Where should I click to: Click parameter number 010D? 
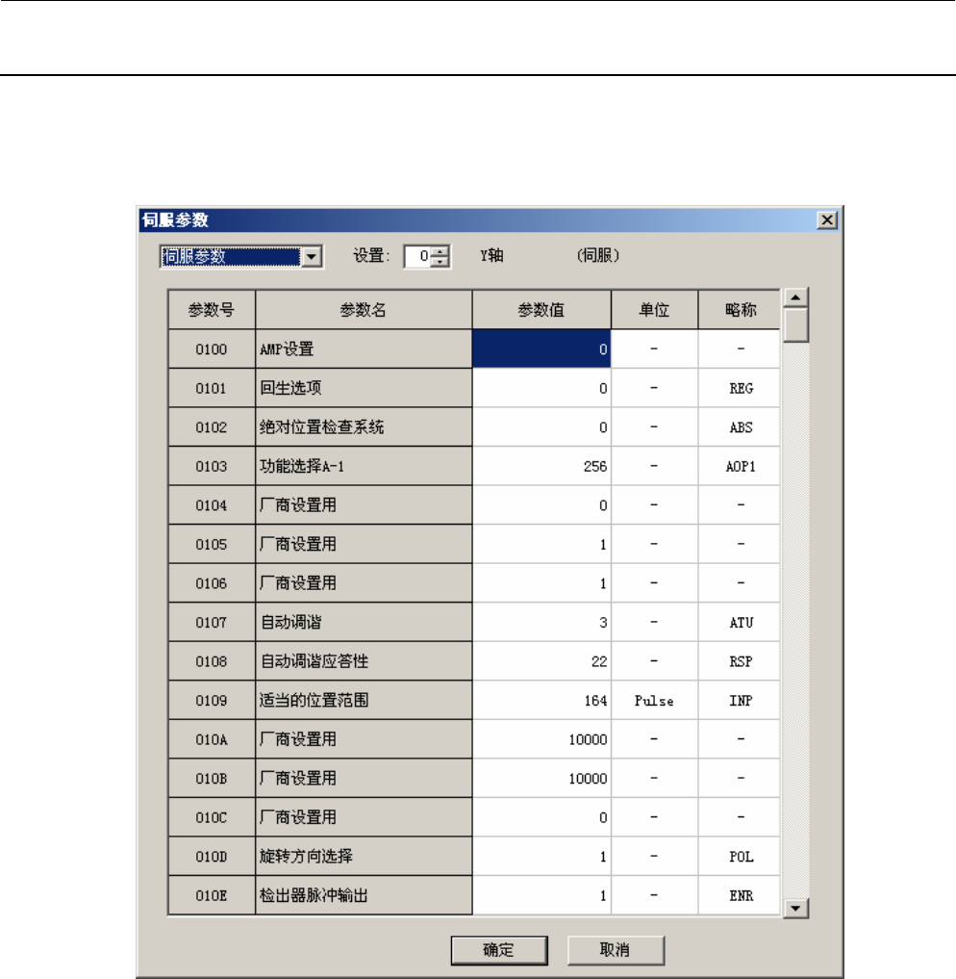pyautogui.click(x=212, y=857)
